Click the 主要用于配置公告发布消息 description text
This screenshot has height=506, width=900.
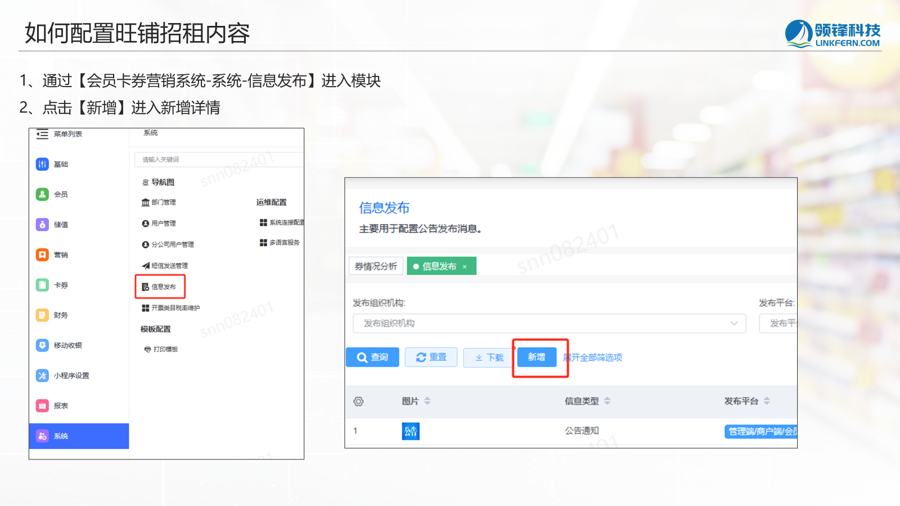pos(421,229)
